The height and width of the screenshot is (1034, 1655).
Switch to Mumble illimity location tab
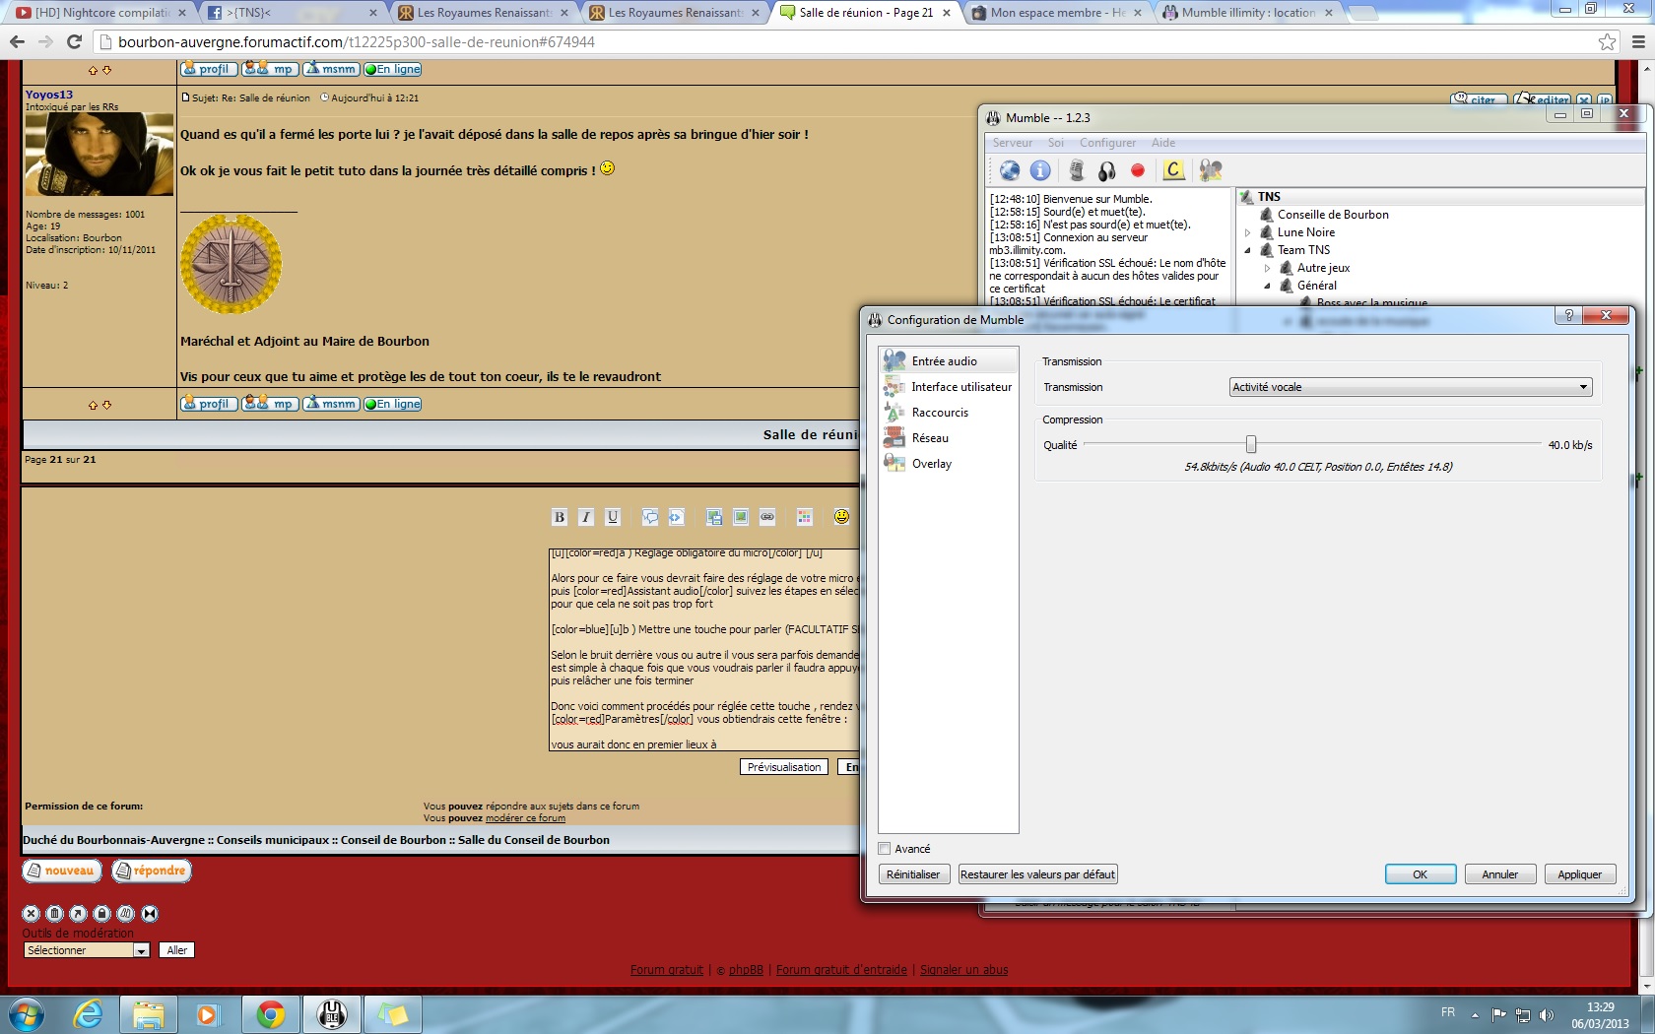coord(1247,13)
